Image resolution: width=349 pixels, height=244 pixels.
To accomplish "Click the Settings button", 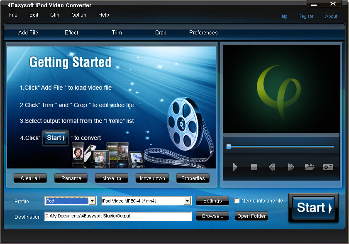I will 212,201.
